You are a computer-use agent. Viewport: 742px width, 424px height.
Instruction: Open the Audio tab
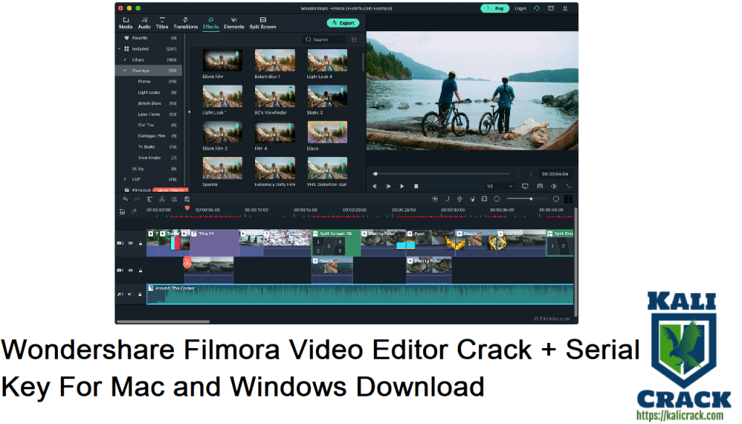(144, 23)
